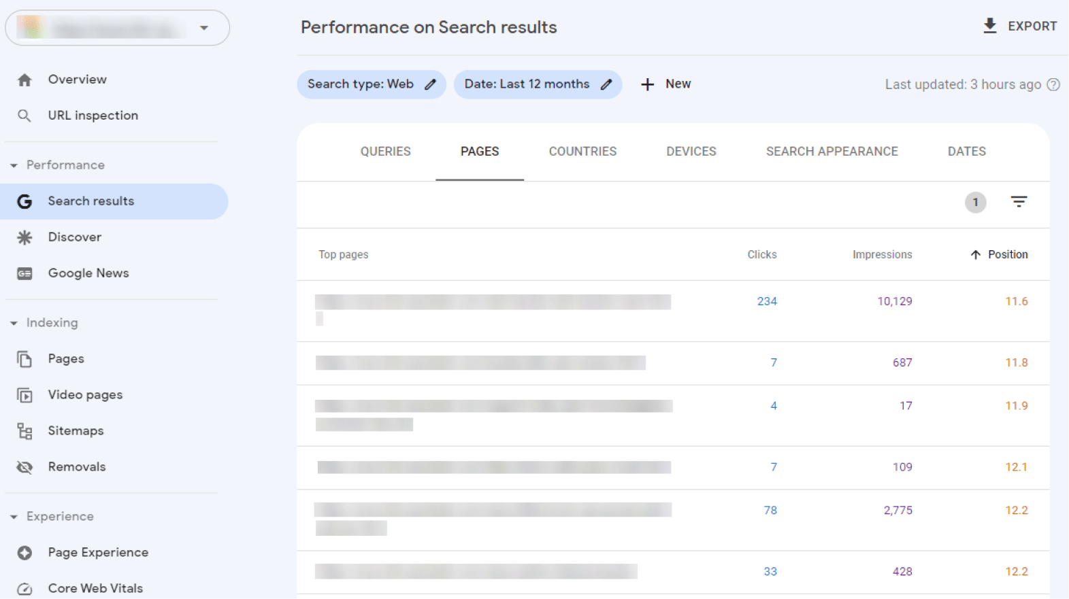Edit Date filter pencil icon

[606, 84]
